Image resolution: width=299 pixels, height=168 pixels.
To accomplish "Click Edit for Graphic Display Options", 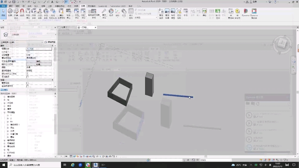I will [x=39, y=64].
